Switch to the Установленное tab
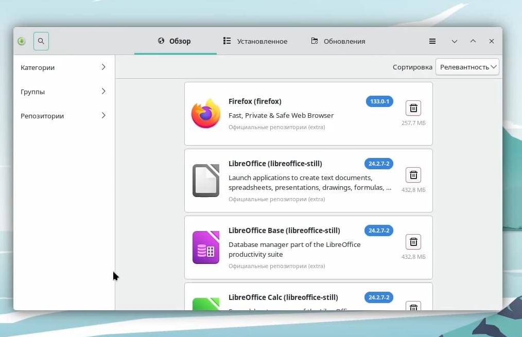 255,41
